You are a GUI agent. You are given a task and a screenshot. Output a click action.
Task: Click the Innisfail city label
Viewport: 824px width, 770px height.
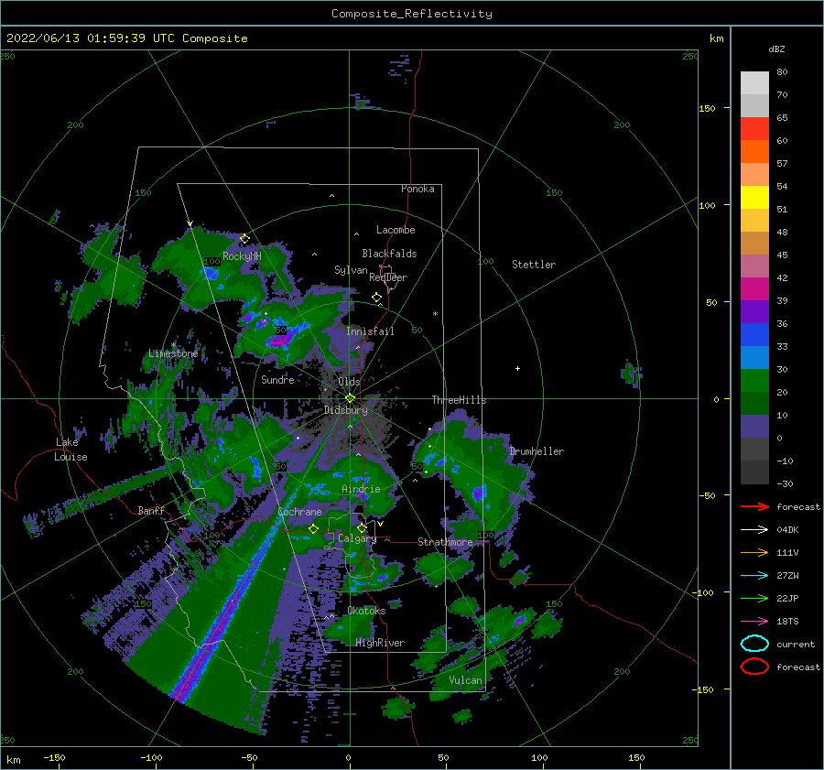370,331
